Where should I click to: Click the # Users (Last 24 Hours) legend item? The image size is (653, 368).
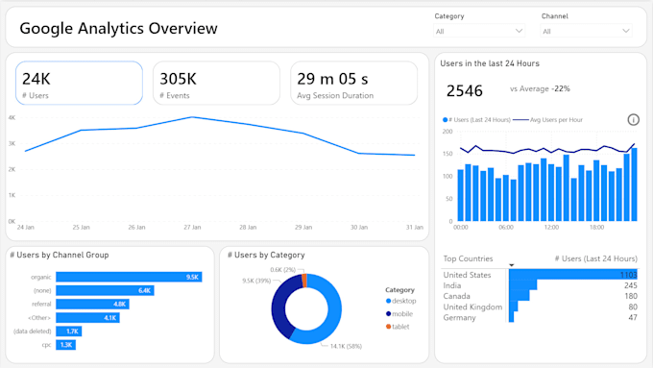476,120
